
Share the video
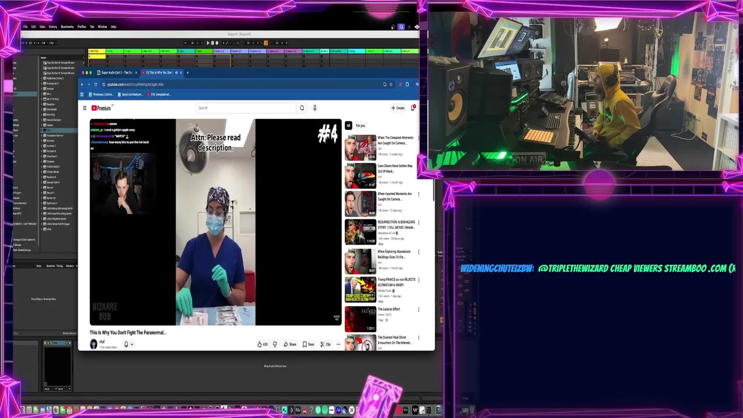pos(290,344)
